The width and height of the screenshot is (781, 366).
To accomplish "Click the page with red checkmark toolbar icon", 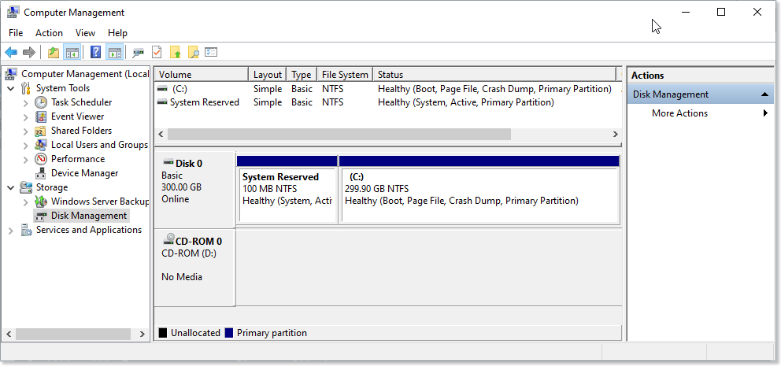I will click(x=157, y=52).
